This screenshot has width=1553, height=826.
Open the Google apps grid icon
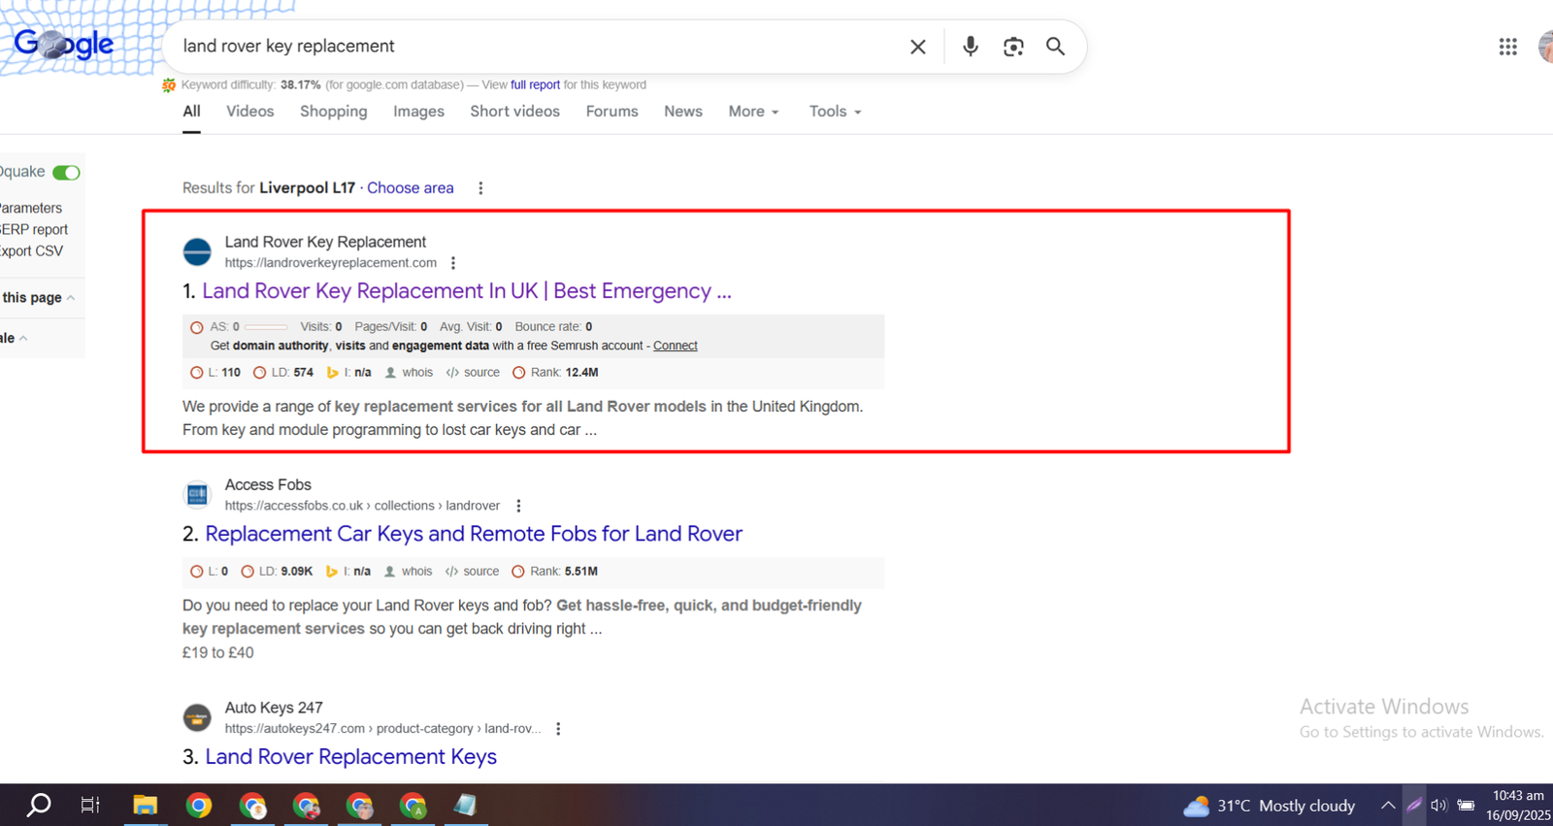1507,47
